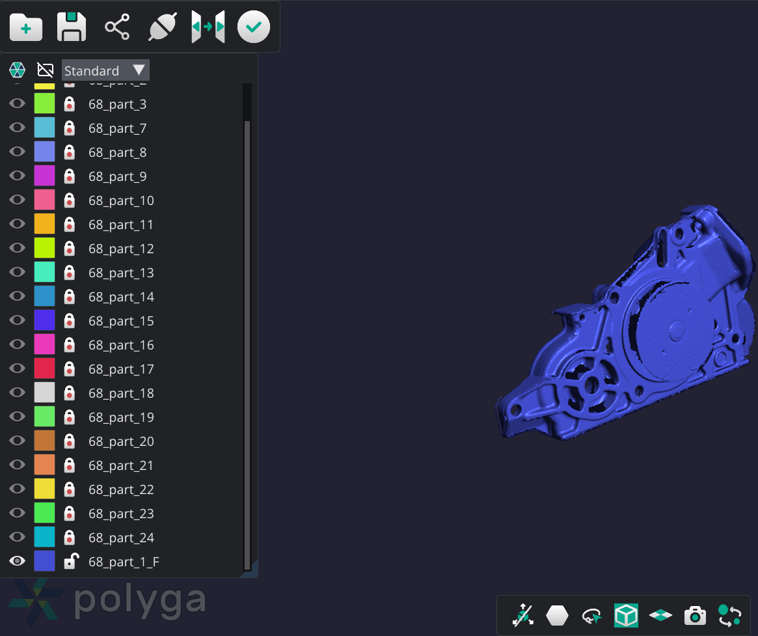Activate the orbit rotation view tool
The image size is (758, 636).
tap(591, 615)
